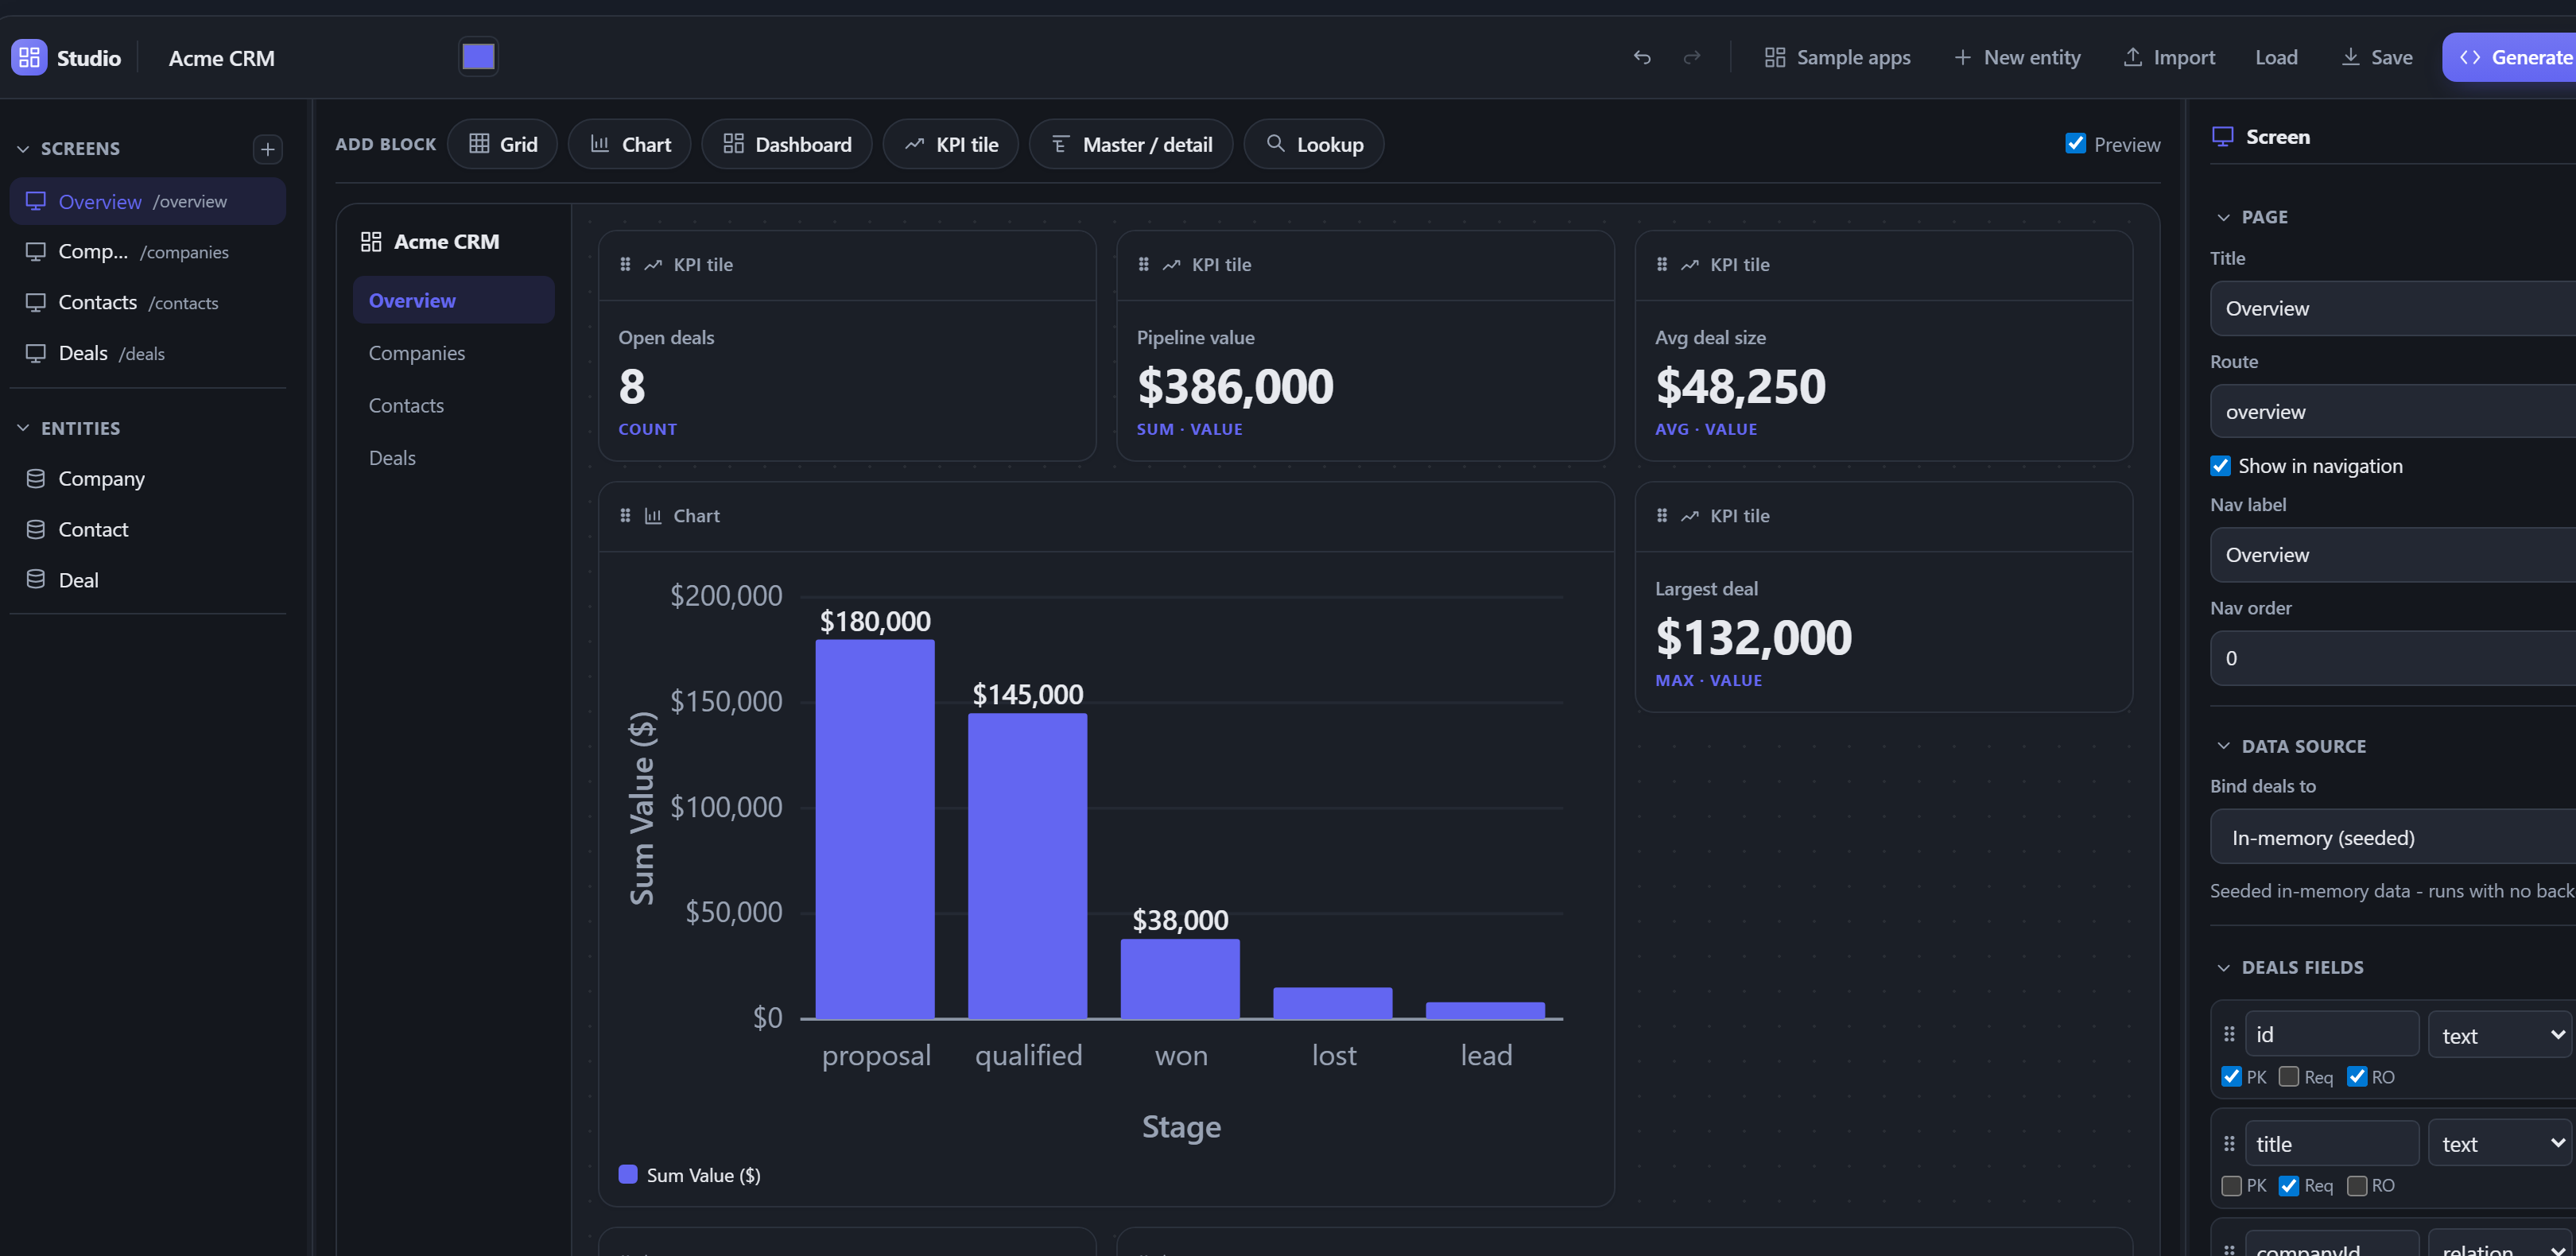Image resolution: width=2576 pixels, height=1256 pixels.
Task: Click the page Title input field
Action: (2393, 308)
